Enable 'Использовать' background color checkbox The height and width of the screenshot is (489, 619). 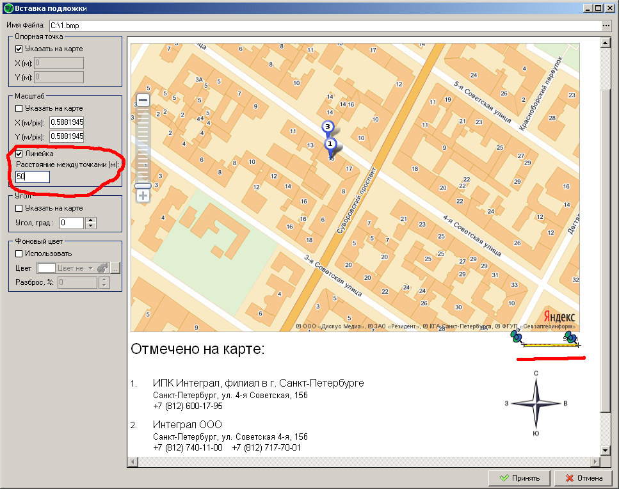[x=19, y=253]
